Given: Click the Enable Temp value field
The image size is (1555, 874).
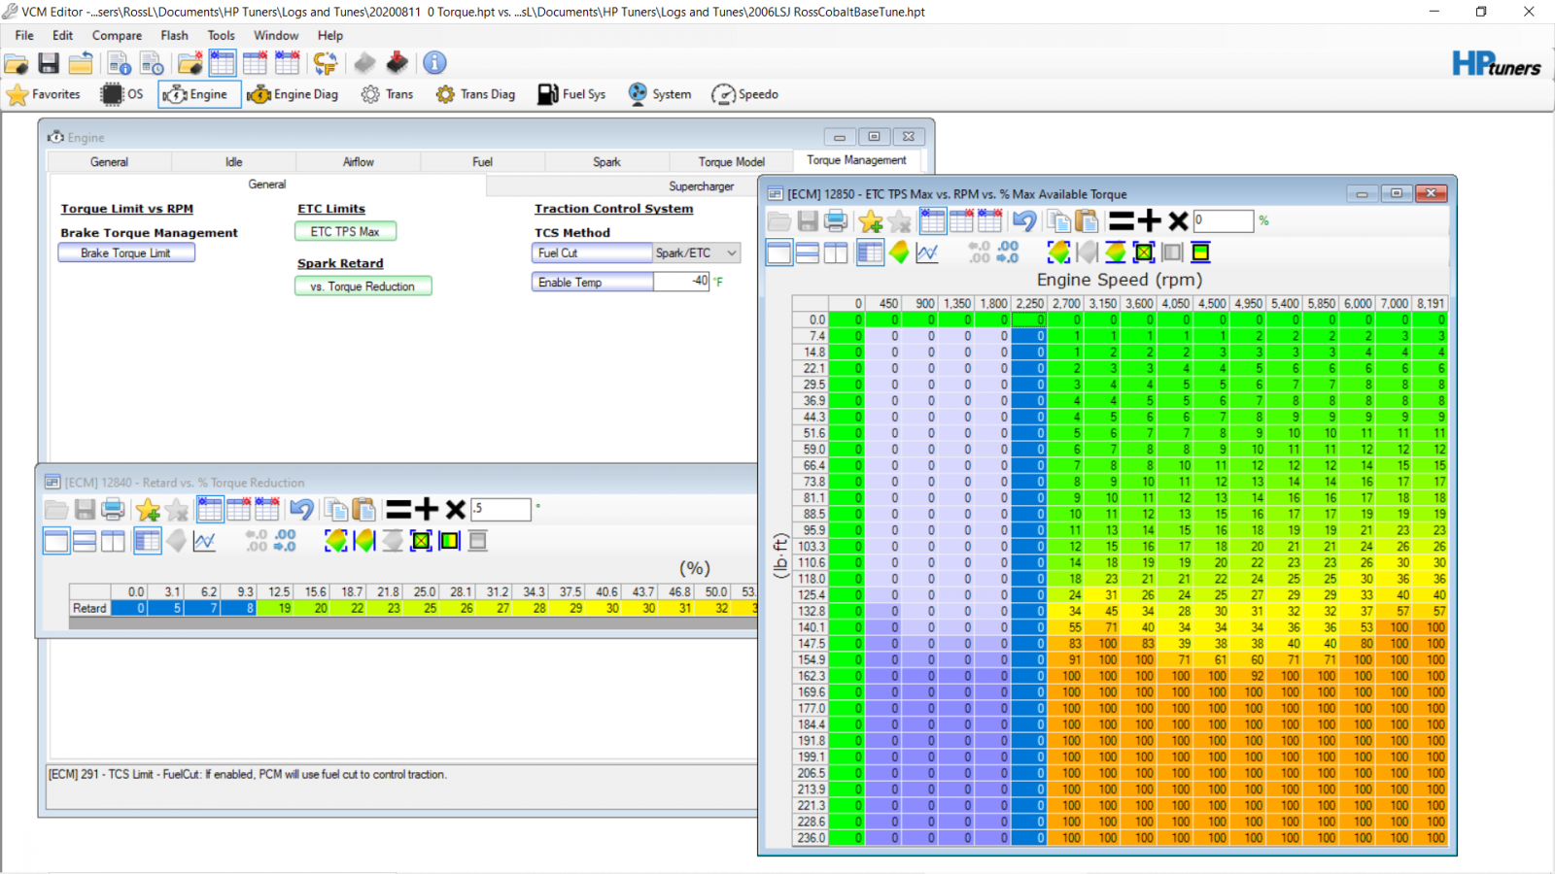Looking at the screenshot, I should click(681, 282).
